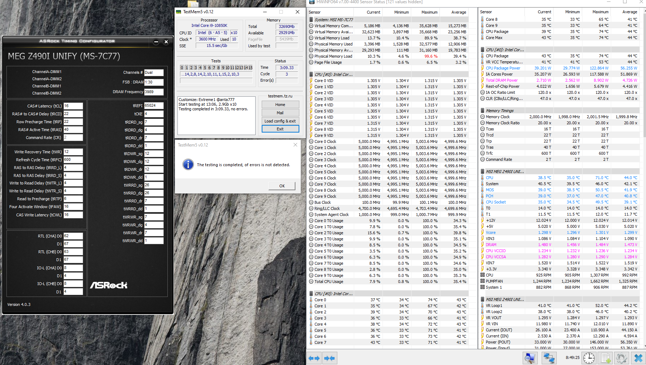
Task: Collapse the System: MSI MS-7C77 group header
Action: coord(333,20)
